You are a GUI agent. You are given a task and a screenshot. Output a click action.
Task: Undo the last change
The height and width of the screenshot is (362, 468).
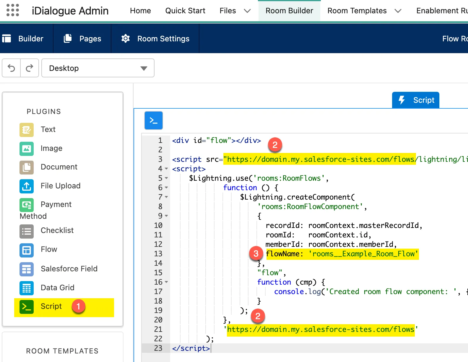(x=11, y=68)
